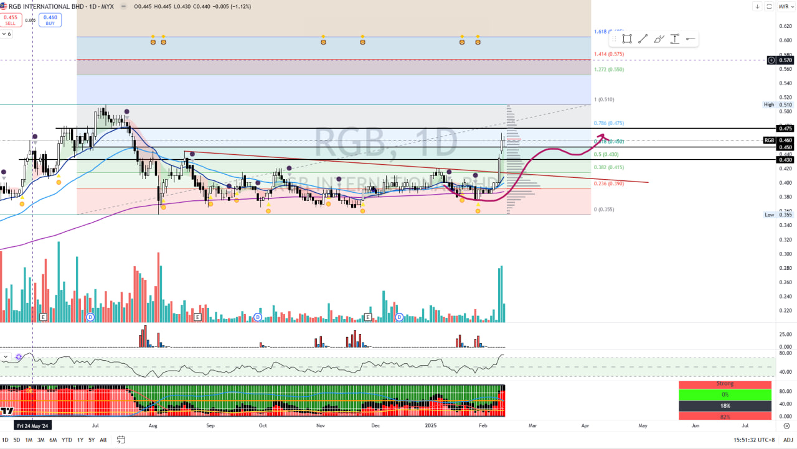Click the 18% cell in strength table
Screen dimensions: 797x449
725,405
